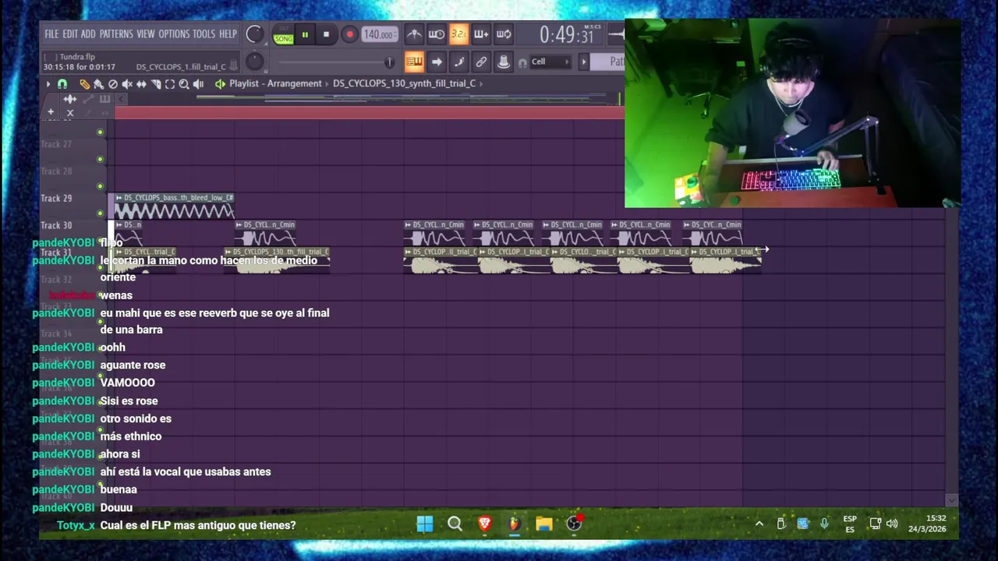This screenshot has width=998, height=561.
Task: Select the Draw pencil tool
Action: [85, 84]
